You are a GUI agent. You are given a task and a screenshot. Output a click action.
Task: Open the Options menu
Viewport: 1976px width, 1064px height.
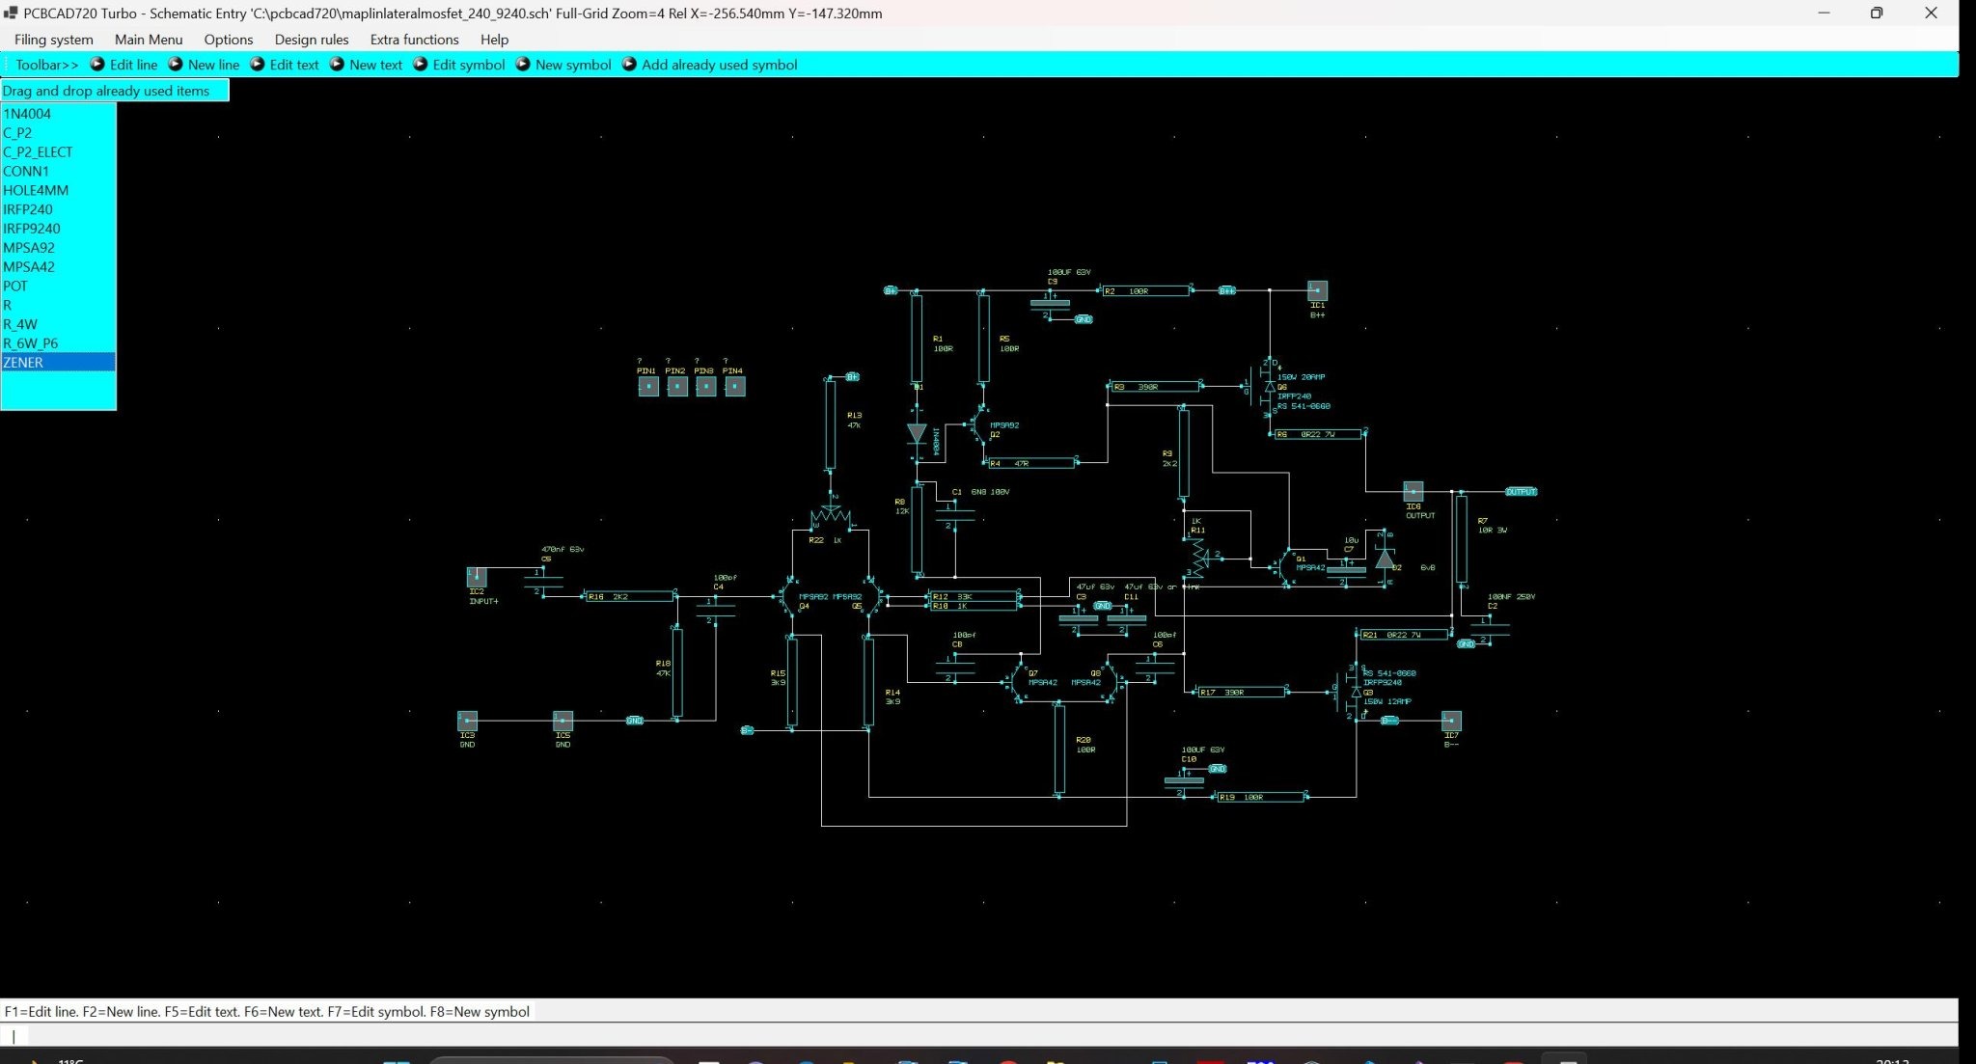coord(229,40)
